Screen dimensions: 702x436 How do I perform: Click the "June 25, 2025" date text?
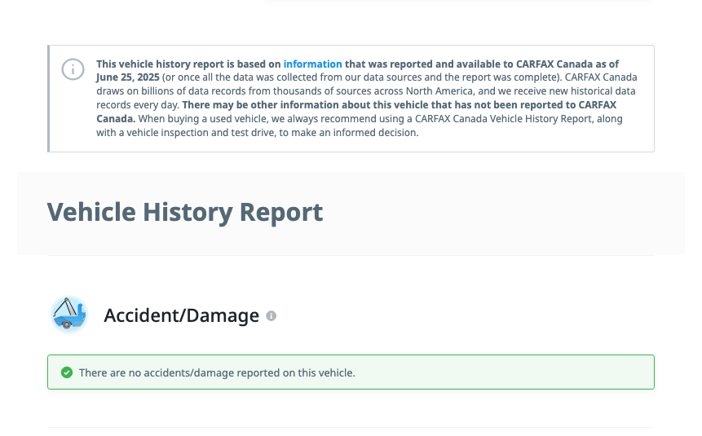(x=127, y=77)
